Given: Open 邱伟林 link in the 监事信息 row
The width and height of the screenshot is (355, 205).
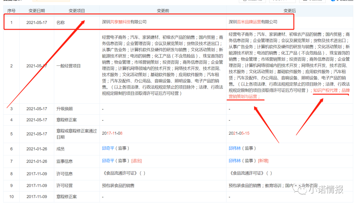Looking at the screenshot, I should pyautogui.click(x=235, y=161).
